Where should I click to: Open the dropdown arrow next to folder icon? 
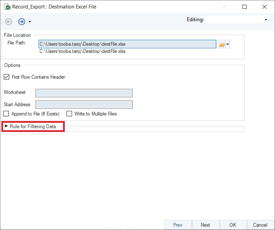228,44
